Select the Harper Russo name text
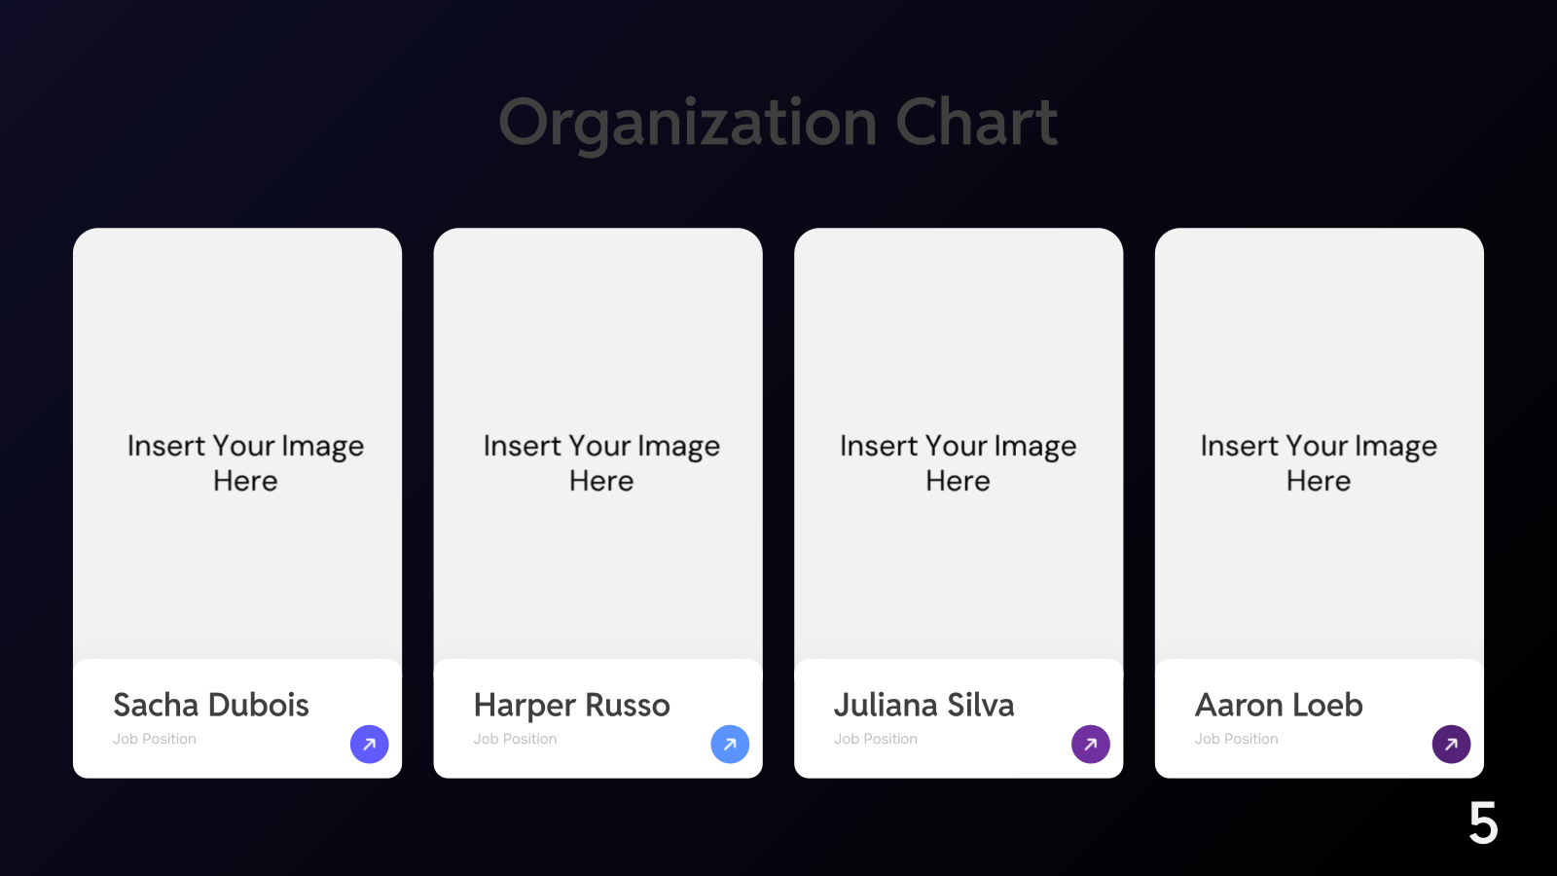Viewport: 1557px width, 876px height. 572,705
